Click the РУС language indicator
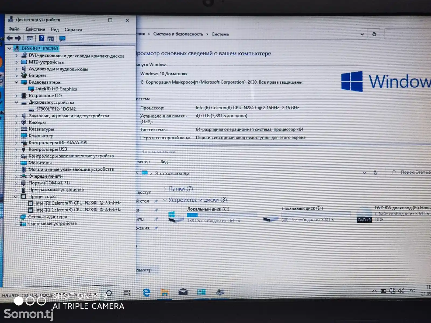This screenshot has width=431, height=323. click(x=412, y=291)
